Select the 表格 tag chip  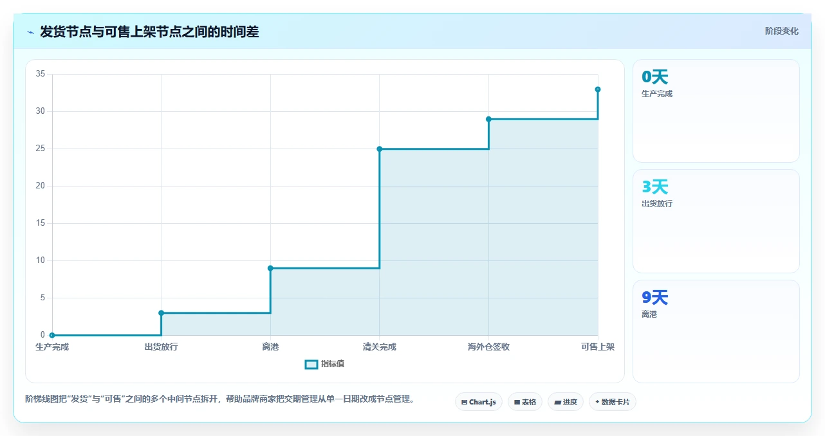(525, 402)
